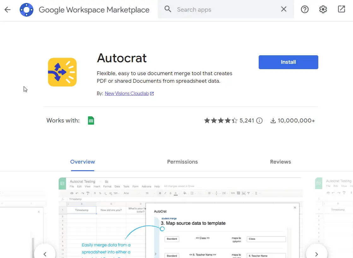Show next screenshot with right chevron
This screenshot has width=353, height=258.
point(316,254)
